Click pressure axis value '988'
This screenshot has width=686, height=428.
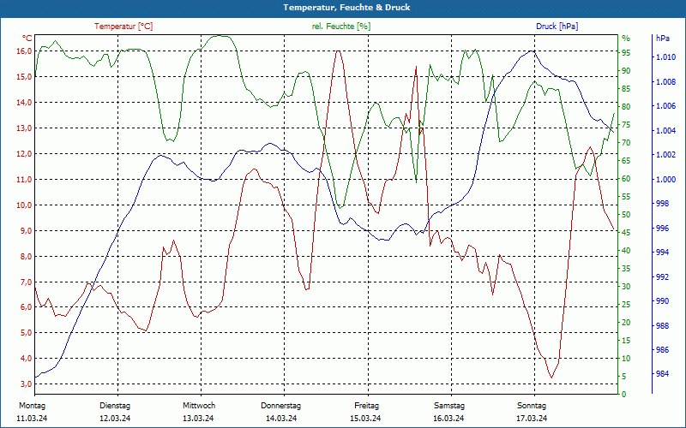point(662,326)
